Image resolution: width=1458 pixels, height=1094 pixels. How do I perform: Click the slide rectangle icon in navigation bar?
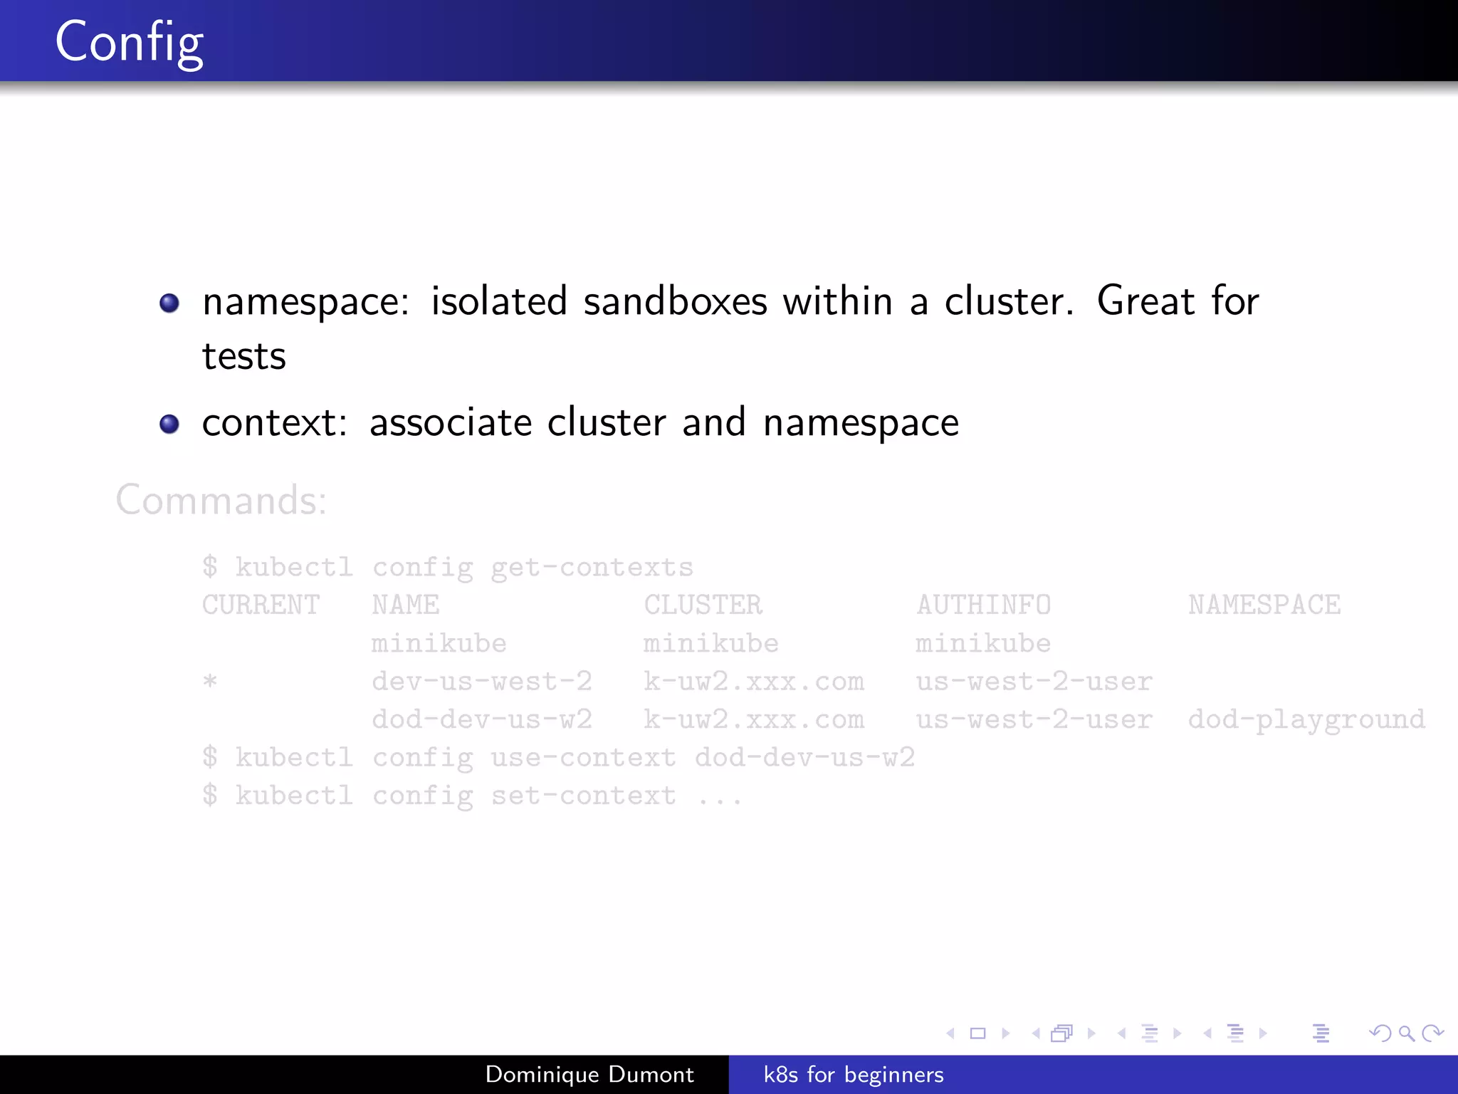(x=978, y=1033)
